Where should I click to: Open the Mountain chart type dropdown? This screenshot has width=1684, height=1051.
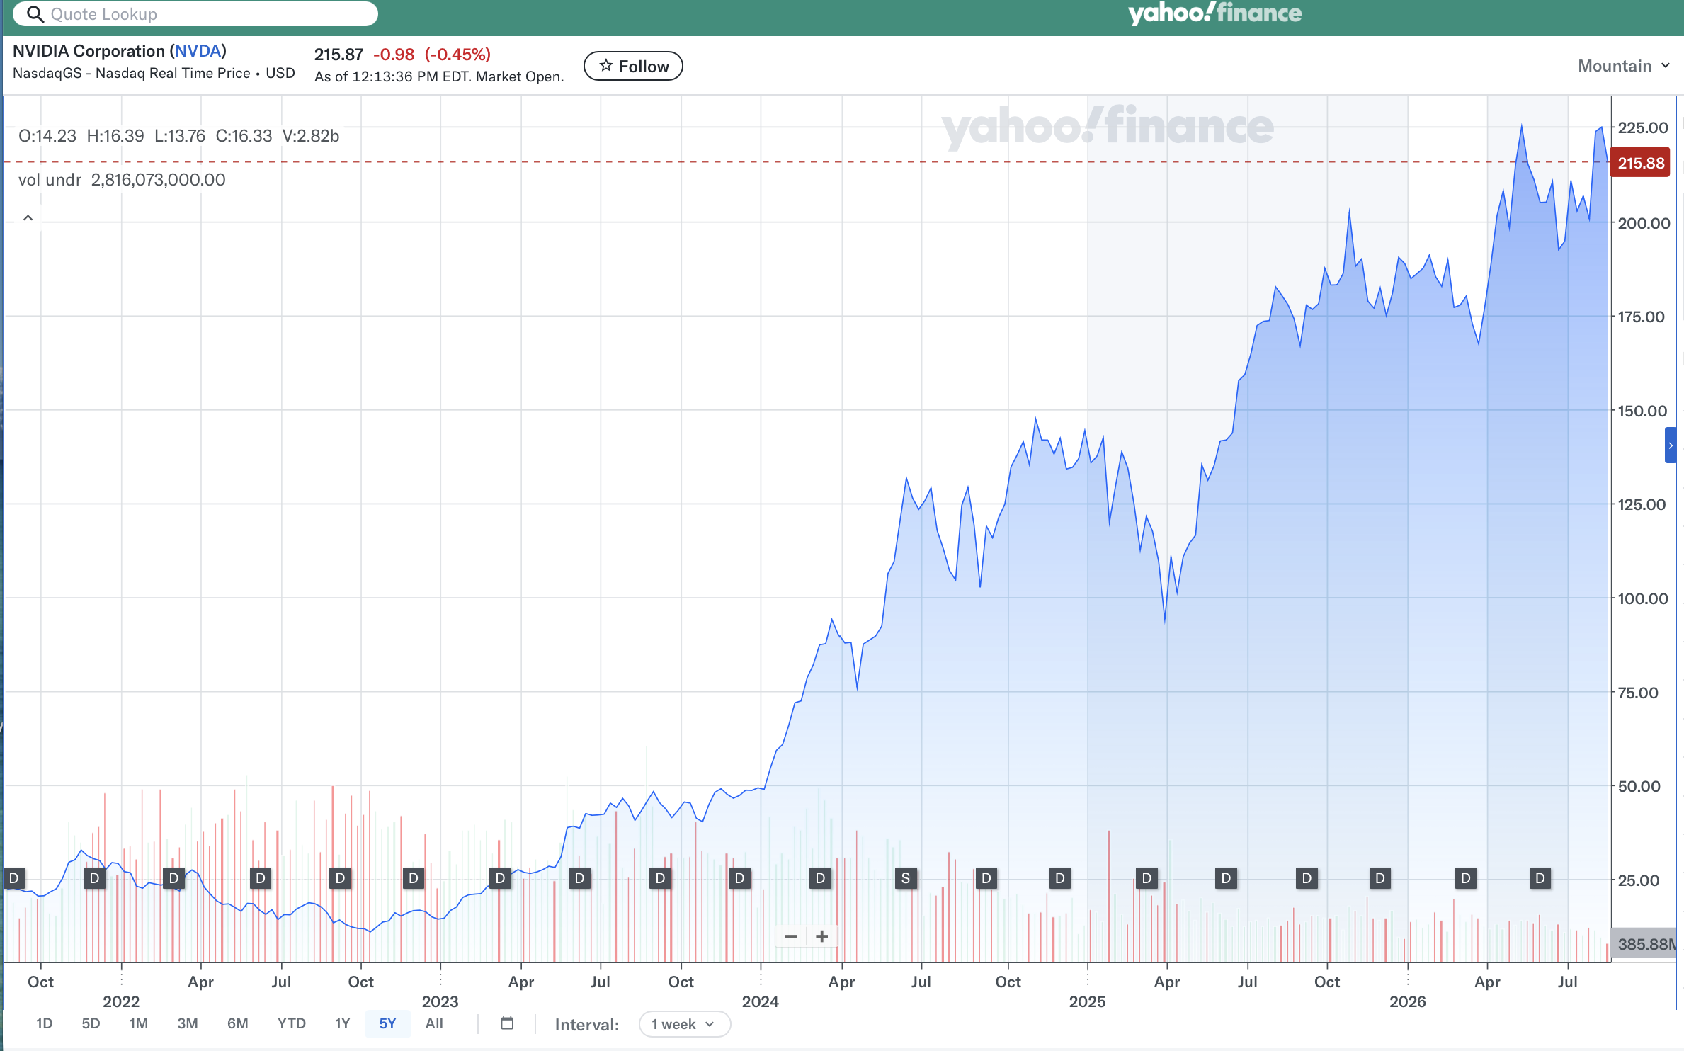pos(1624,66)
